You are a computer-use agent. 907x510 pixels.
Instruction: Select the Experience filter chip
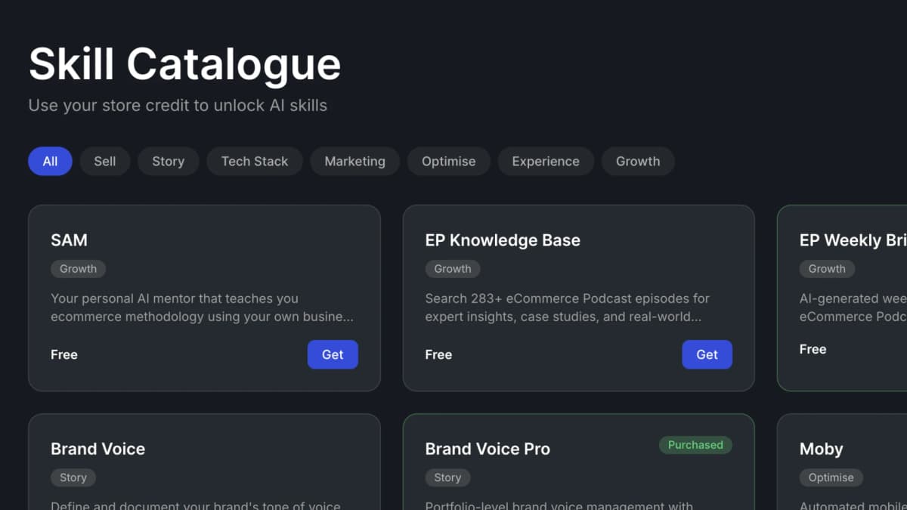546,161
